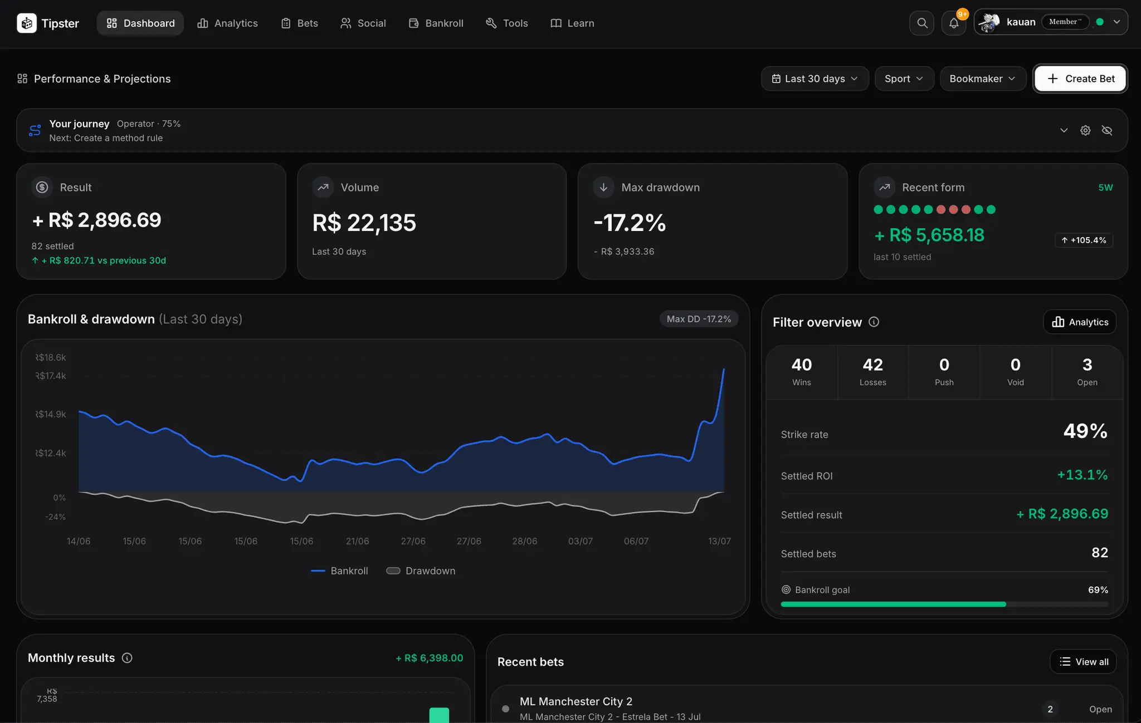
Task: Click the Member badge
Action: 1065,22
